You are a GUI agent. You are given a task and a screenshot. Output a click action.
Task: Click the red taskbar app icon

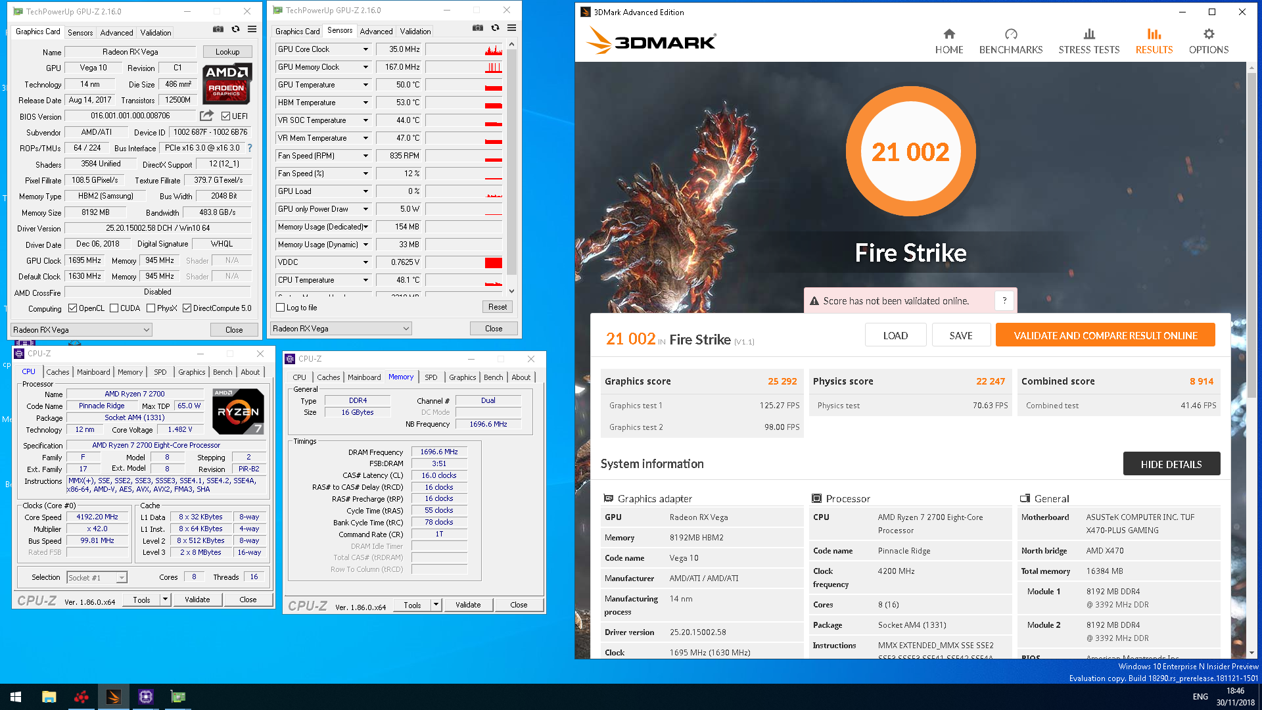pyautogui.click(x=81, y=697)
